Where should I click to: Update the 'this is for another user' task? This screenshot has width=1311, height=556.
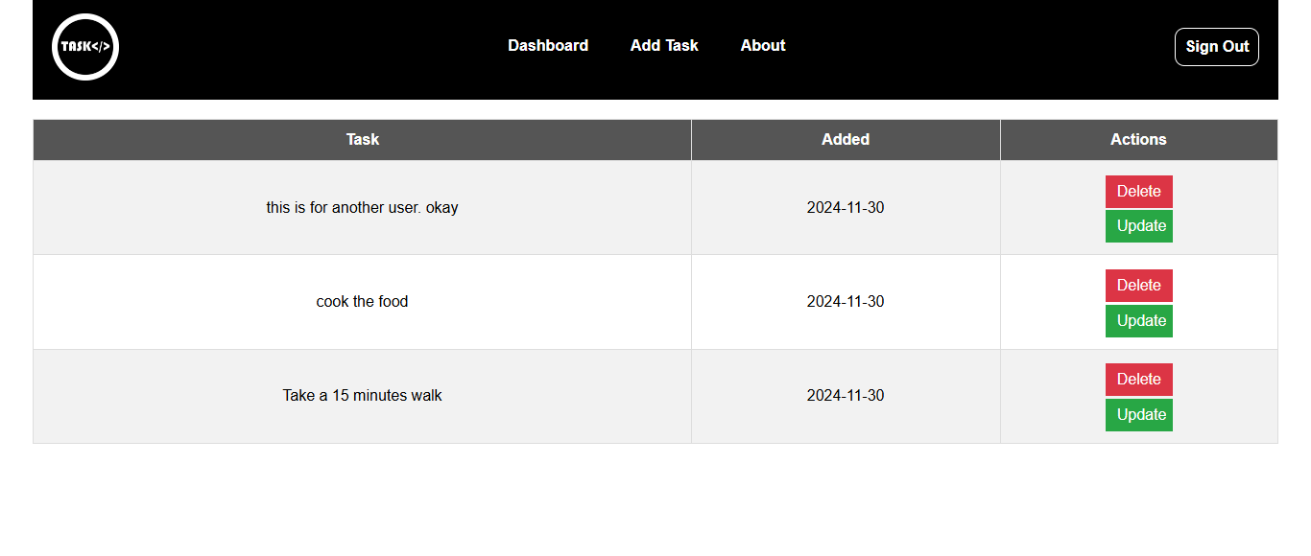click(x=1138, y=226)
